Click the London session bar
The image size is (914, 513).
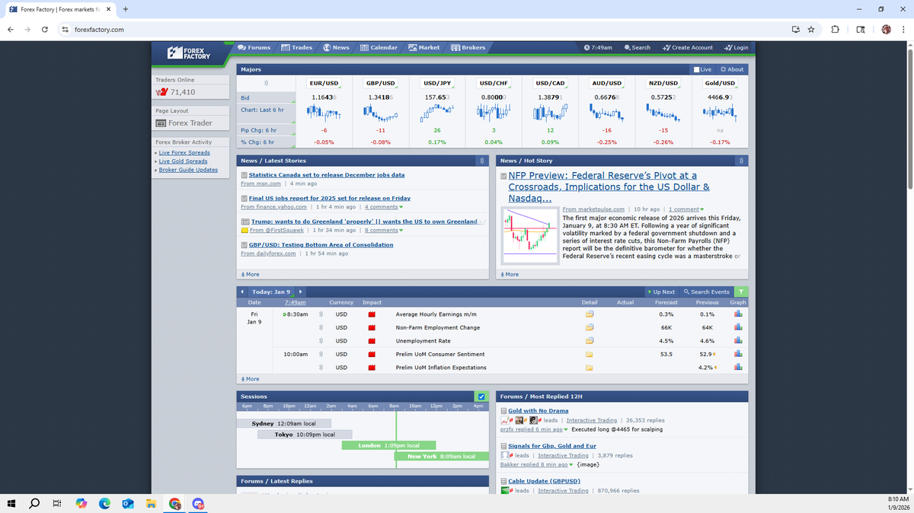coord(388,445)
